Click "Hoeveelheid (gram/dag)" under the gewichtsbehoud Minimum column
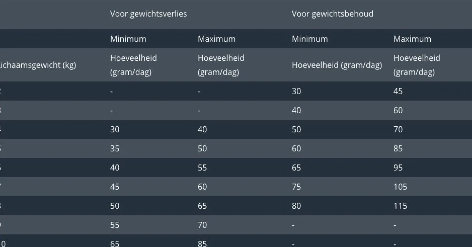 point(337,65)
